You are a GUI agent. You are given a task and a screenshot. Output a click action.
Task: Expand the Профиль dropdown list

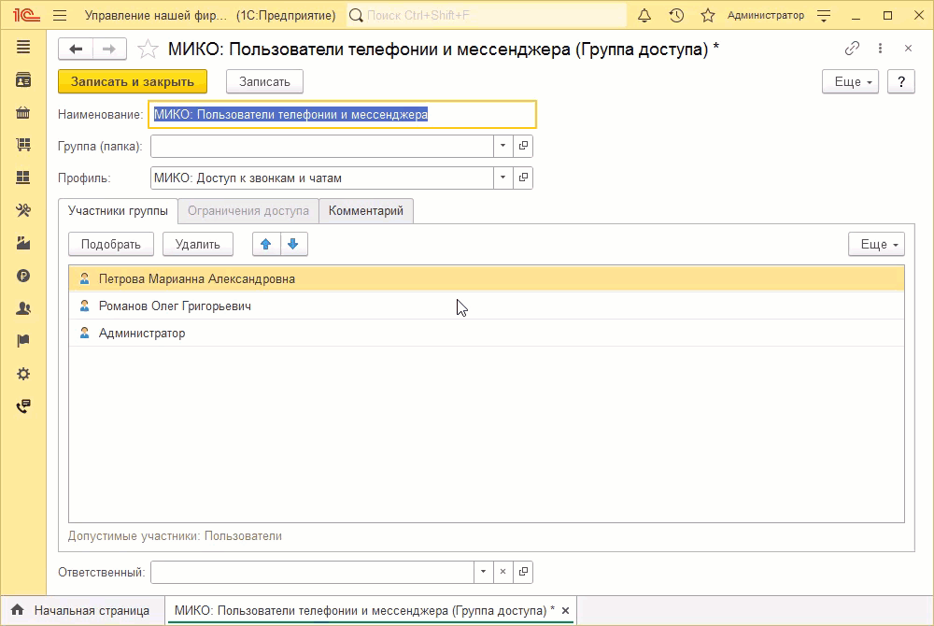[x=502, y=178]
